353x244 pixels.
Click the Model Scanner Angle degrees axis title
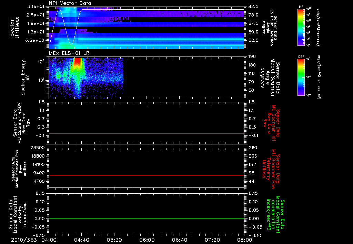[x=270, y=78]
